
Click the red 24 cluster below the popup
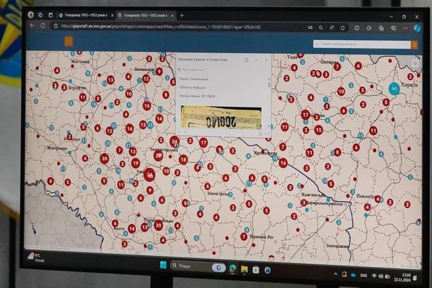tap(174, 142)
